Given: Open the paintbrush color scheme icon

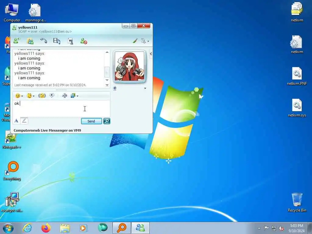Looking at the screenshot, I should tap(135, 41).
